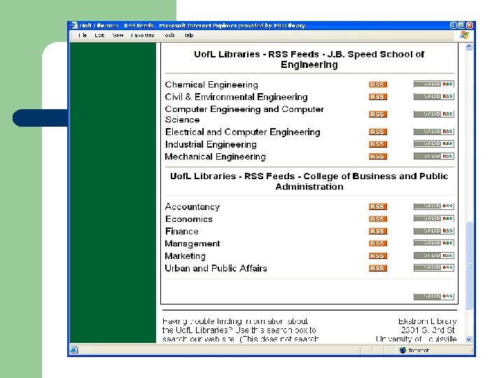Open the Favorites menu

coord(142,35)
